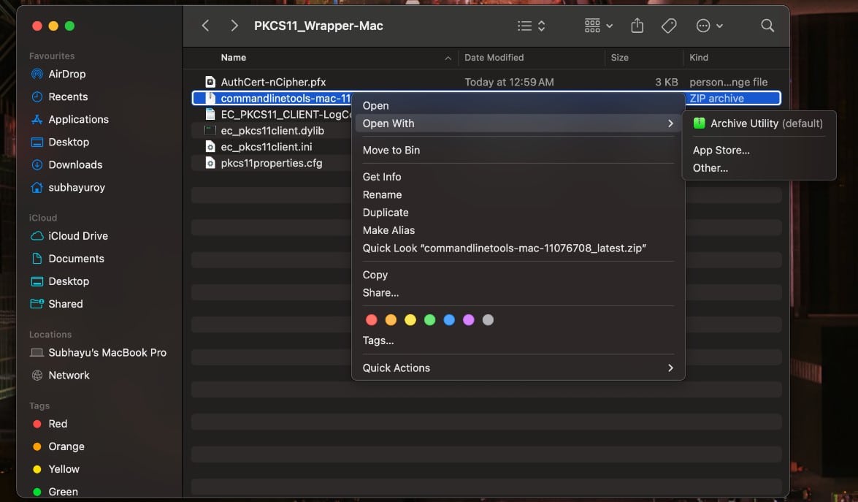Sort files by the Name column header
The width and height of the screenshot is (858, 502).
(234, 58)
